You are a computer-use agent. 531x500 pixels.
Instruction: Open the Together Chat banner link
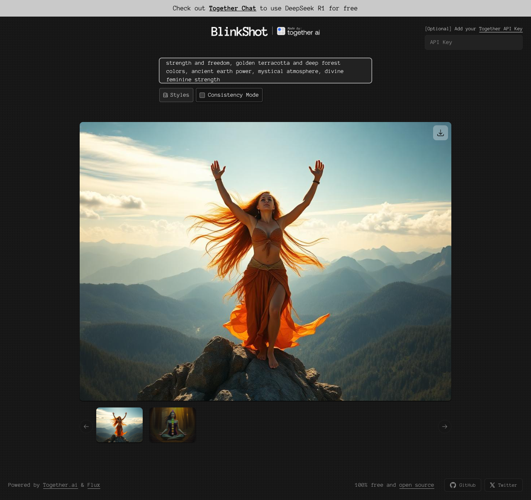coord(232,8)
